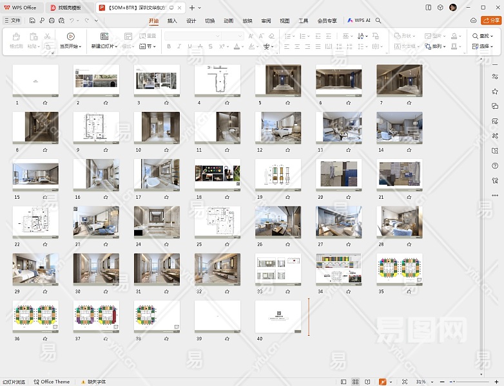Start slideshow from status bar play icon
504x386 pixels.
(x=382, y=381)
